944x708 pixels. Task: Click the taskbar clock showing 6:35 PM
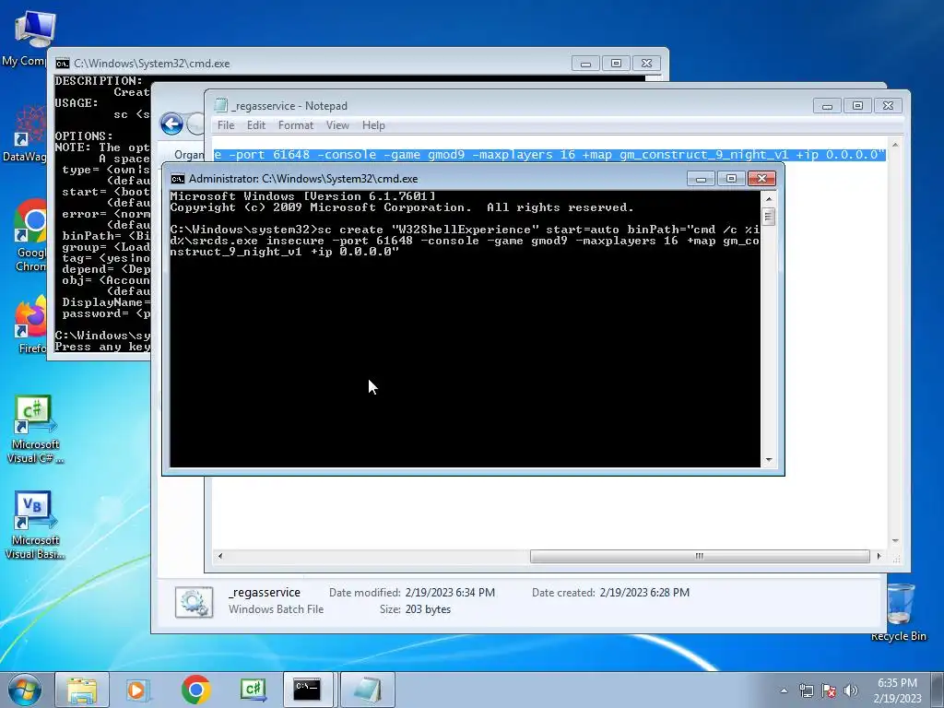(897, 690)
